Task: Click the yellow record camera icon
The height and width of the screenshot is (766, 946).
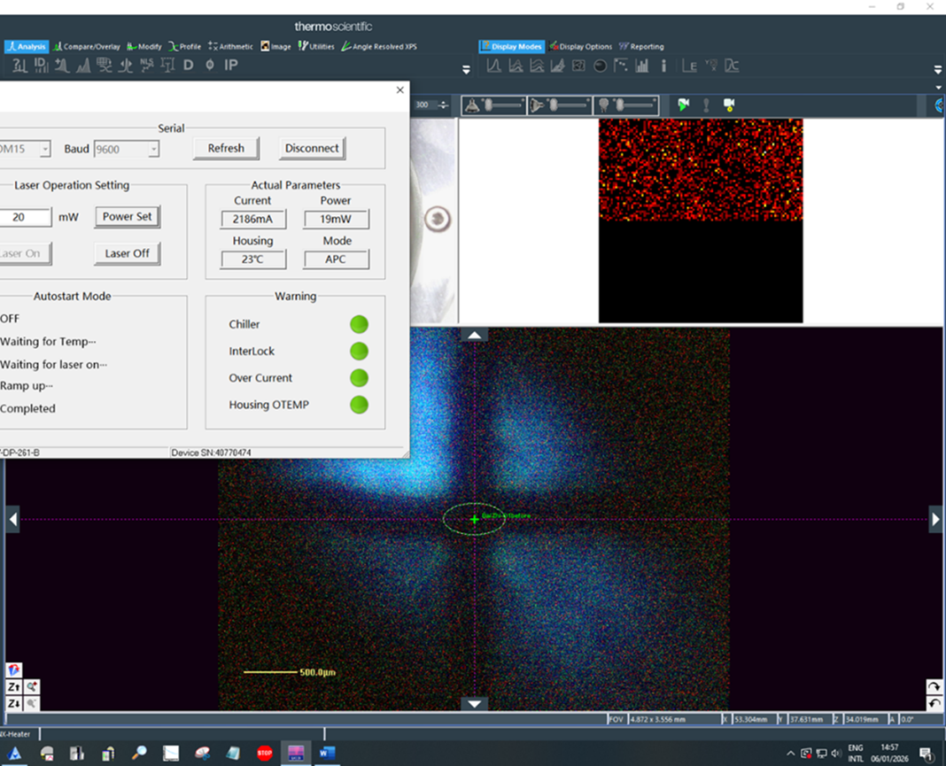Action: (729, 104)
